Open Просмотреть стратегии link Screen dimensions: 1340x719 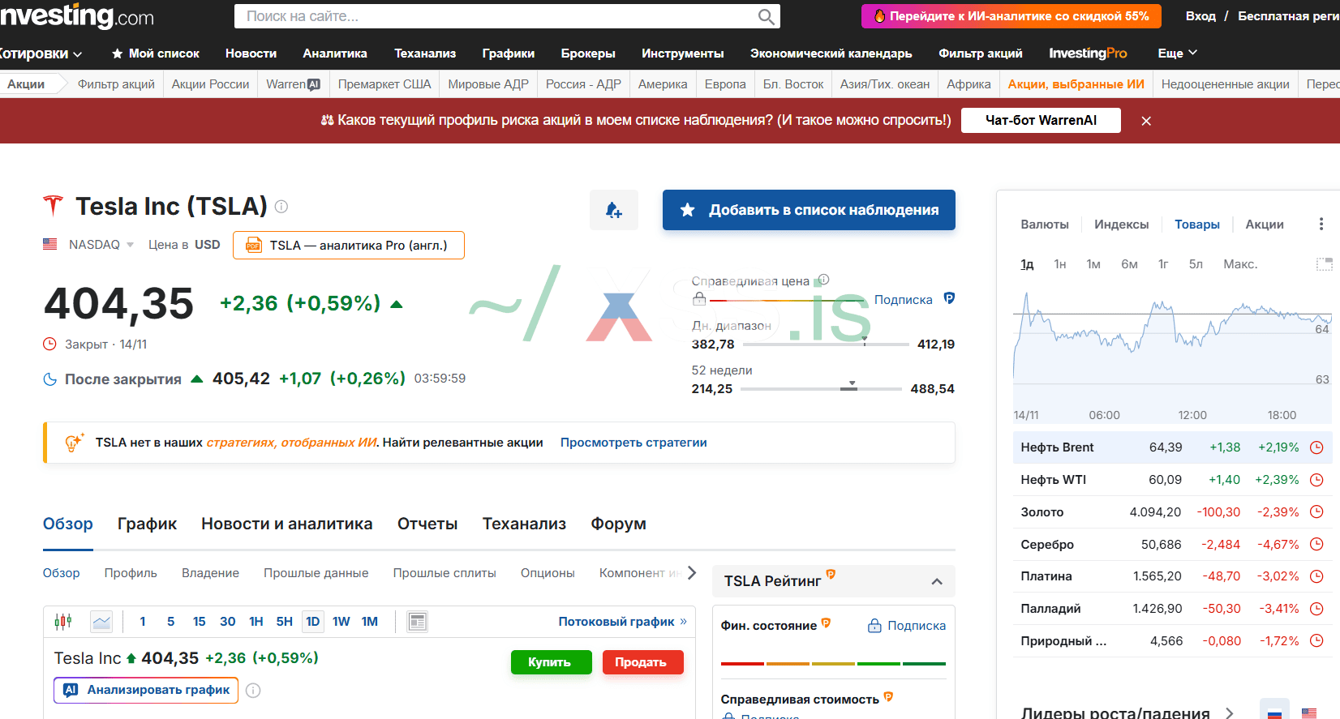(633, 443)
